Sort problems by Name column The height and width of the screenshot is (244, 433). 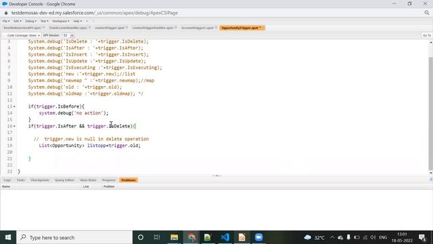(x=41, y=187)
